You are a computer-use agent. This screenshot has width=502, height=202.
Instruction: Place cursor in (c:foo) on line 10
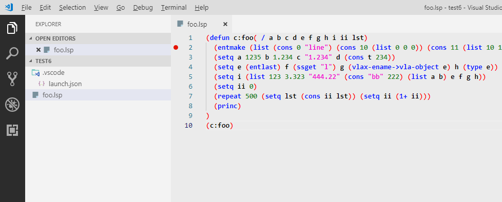220,126
